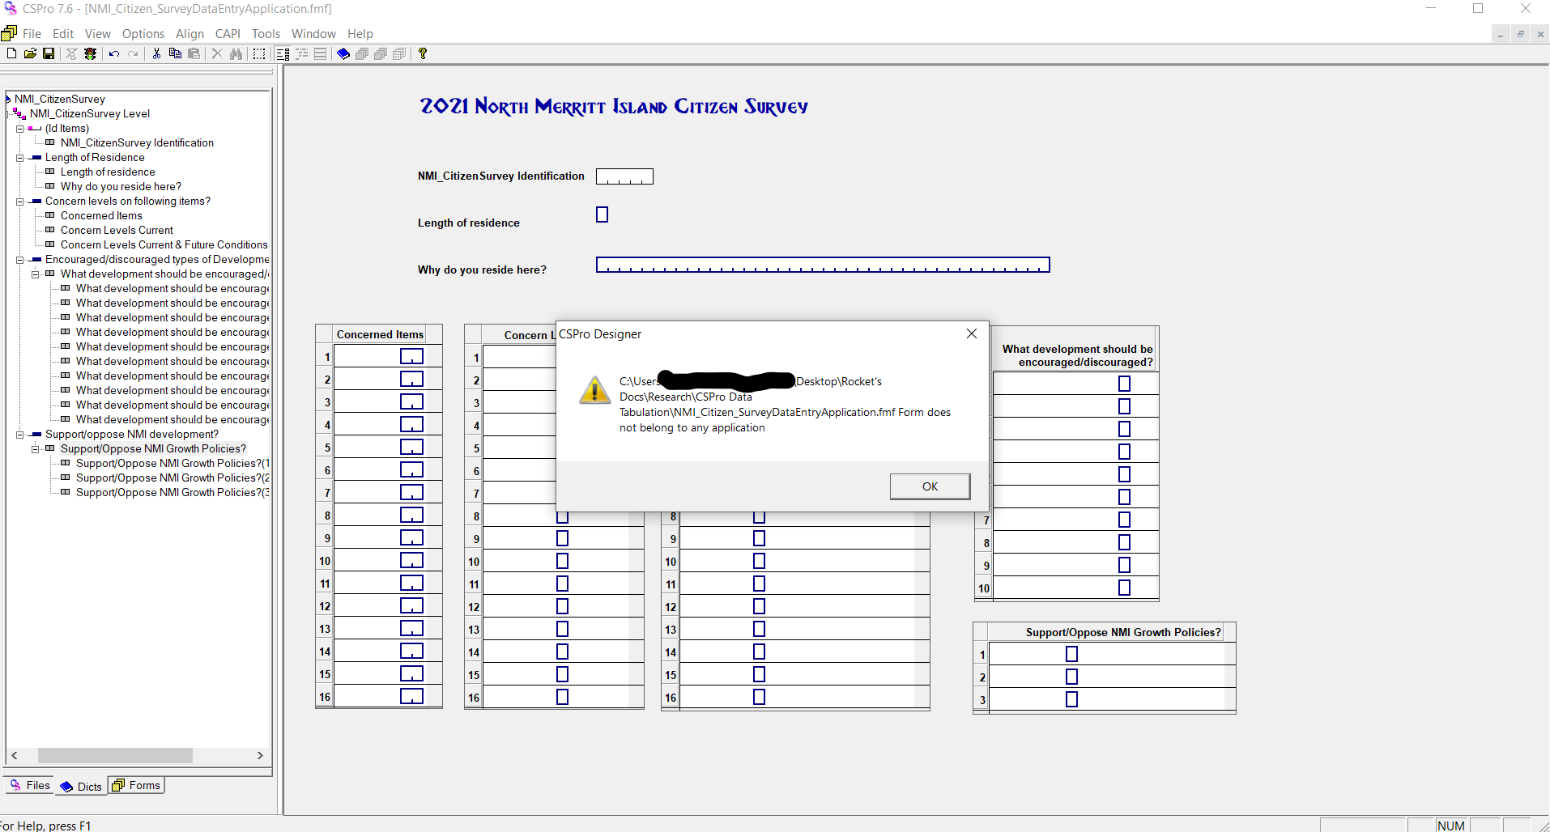Click the first grey stacked forms icon
This screenshot has width=1550, height=832.
point(362,53)
